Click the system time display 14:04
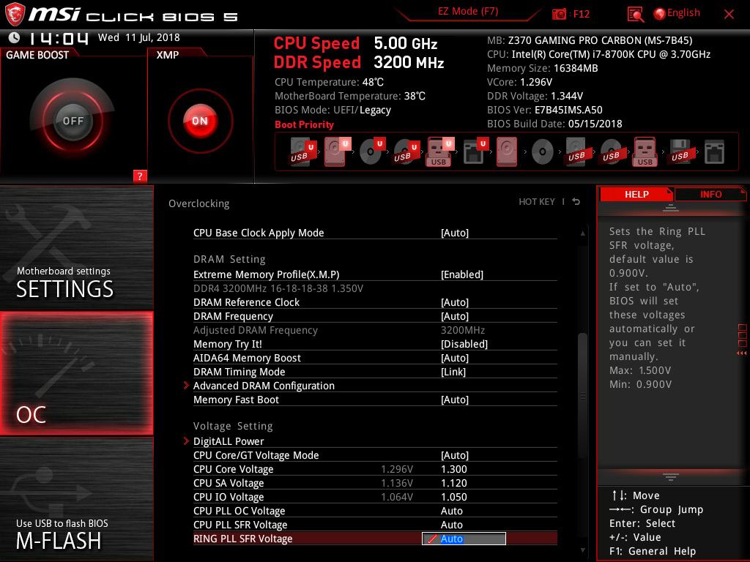 (59, 38)
